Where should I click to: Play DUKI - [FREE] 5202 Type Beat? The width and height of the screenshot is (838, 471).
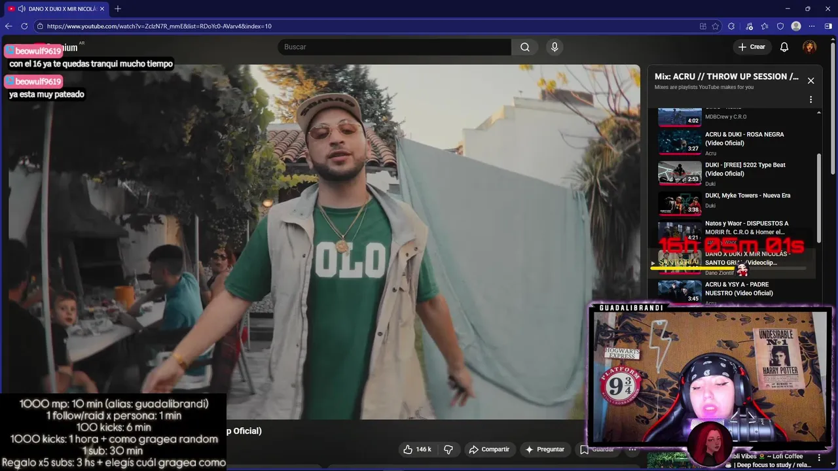pos(745,169)
